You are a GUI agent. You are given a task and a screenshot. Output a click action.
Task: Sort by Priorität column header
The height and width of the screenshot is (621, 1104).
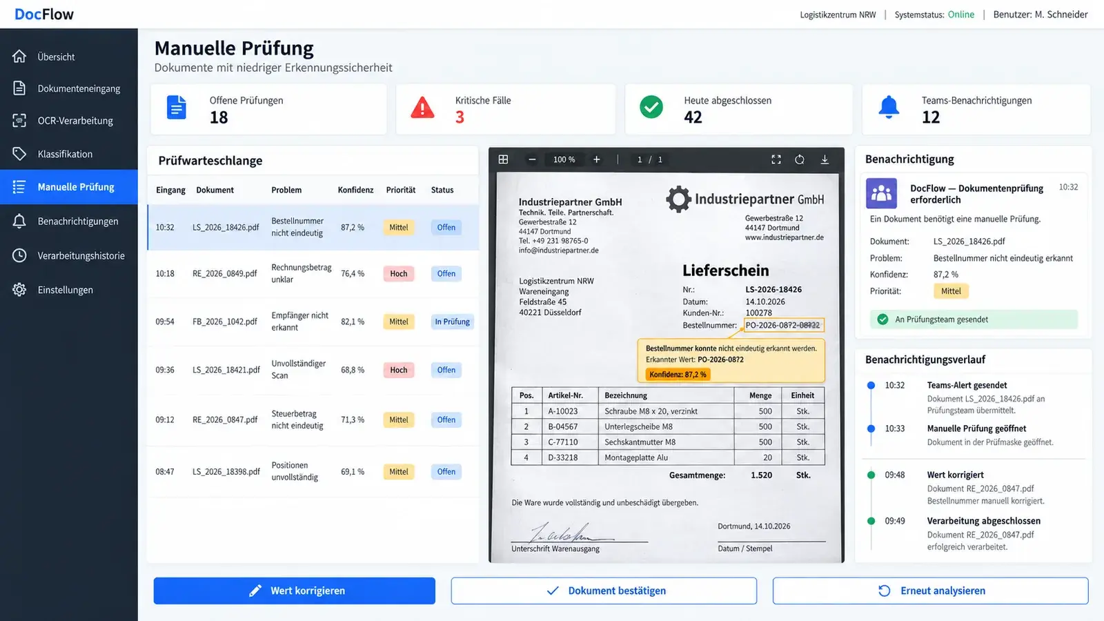401,190
